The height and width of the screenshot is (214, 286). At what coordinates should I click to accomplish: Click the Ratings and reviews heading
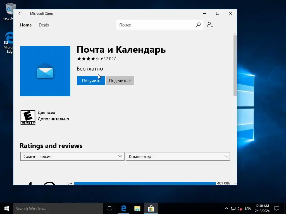pos(51,146)
